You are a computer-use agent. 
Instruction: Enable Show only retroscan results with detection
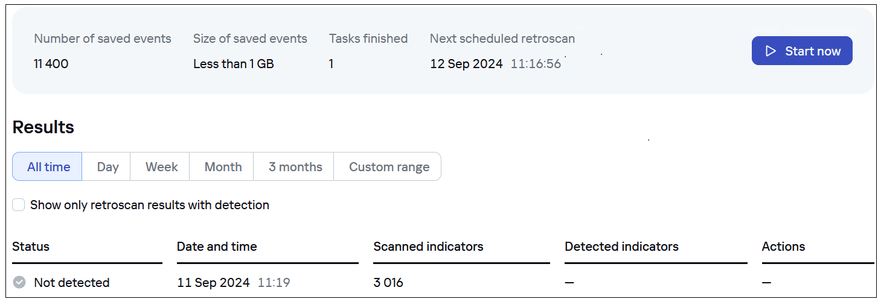coord(19,205)
